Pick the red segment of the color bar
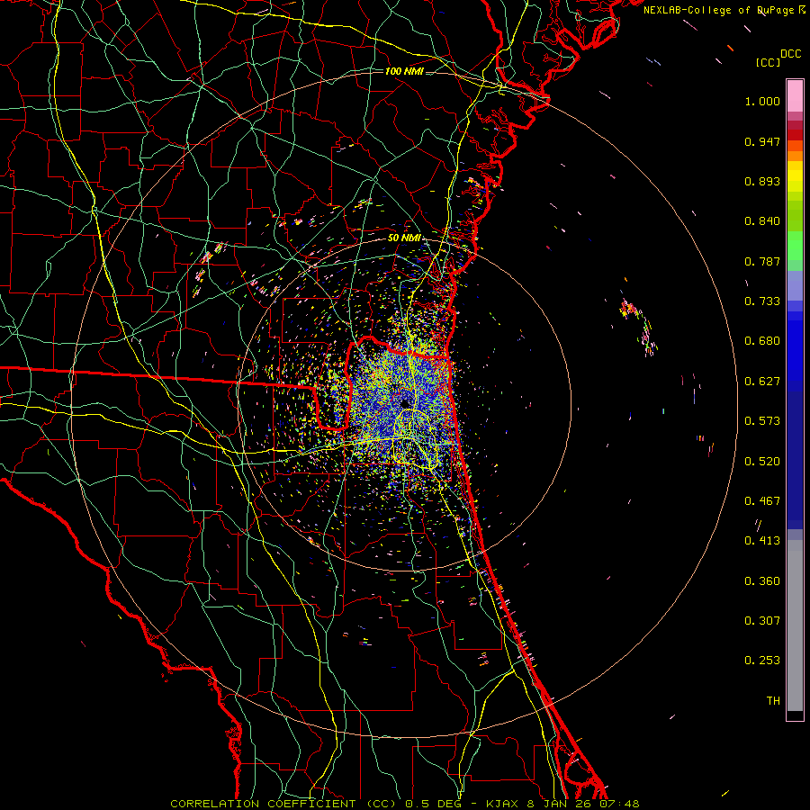This screenshot has width=810, height=810. coord(795,134)
